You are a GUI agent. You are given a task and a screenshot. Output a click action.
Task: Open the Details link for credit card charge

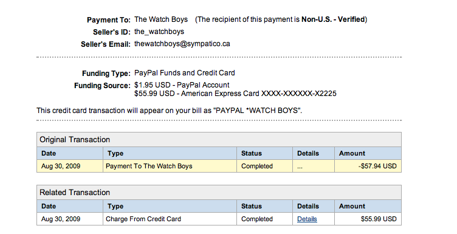tap(307, 219)
